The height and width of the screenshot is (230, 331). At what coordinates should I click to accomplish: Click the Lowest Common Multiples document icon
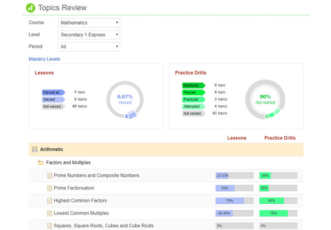coord(50,213)
